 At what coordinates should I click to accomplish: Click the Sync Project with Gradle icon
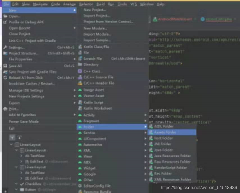coord(5,72)
